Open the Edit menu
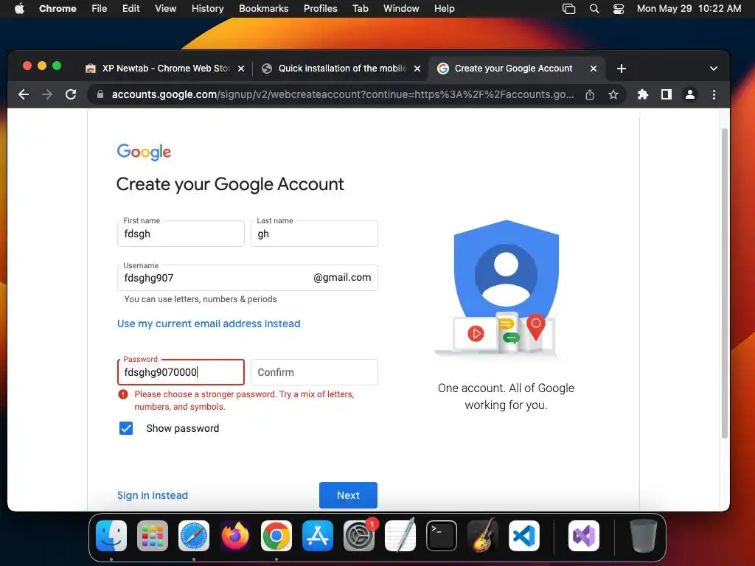 [131, 9]
